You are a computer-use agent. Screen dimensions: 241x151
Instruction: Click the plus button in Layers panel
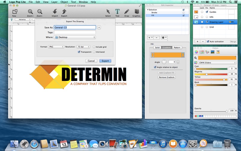tap(197, 41)
